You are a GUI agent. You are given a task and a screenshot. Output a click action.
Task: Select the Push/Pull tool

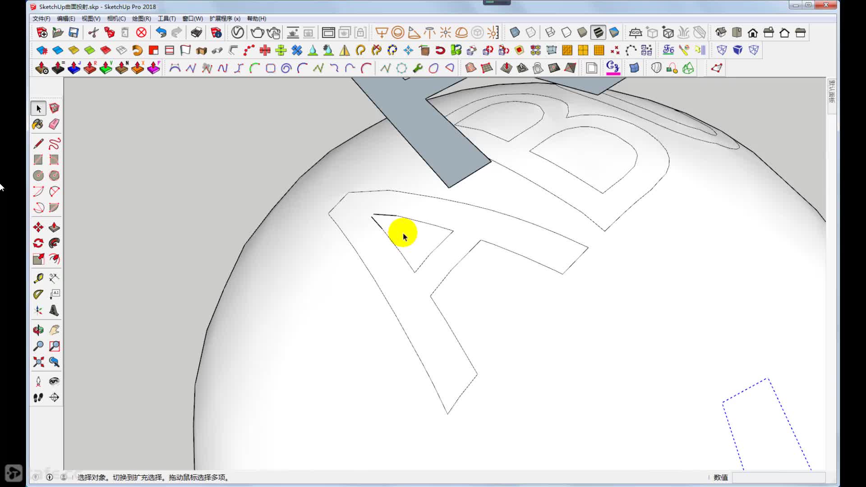54,227
